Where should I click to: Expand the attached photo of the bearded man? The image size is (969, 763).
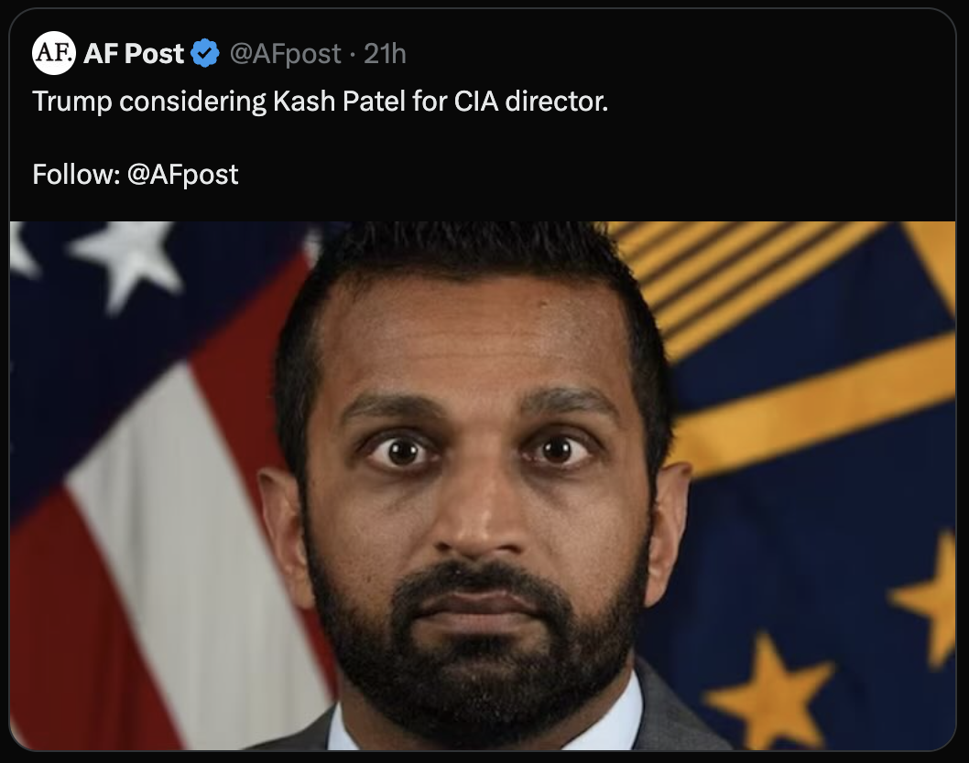(x=483, y=485)
